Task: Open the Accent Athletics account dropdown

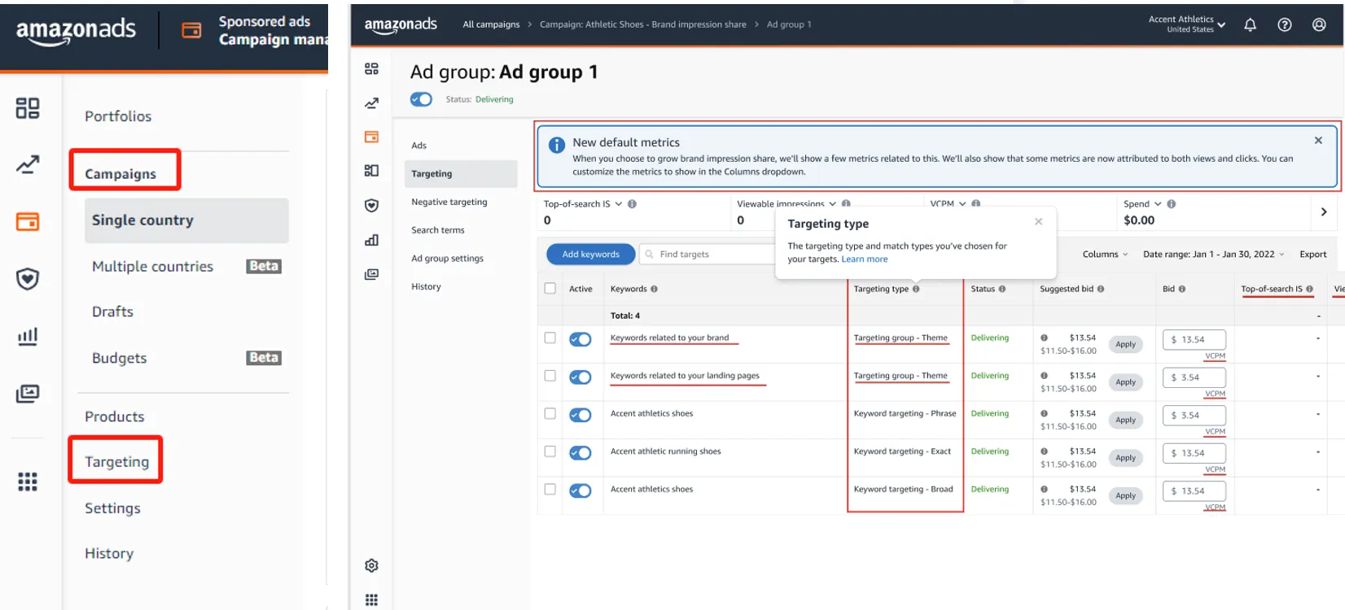Action: (x=1187, y=24)
